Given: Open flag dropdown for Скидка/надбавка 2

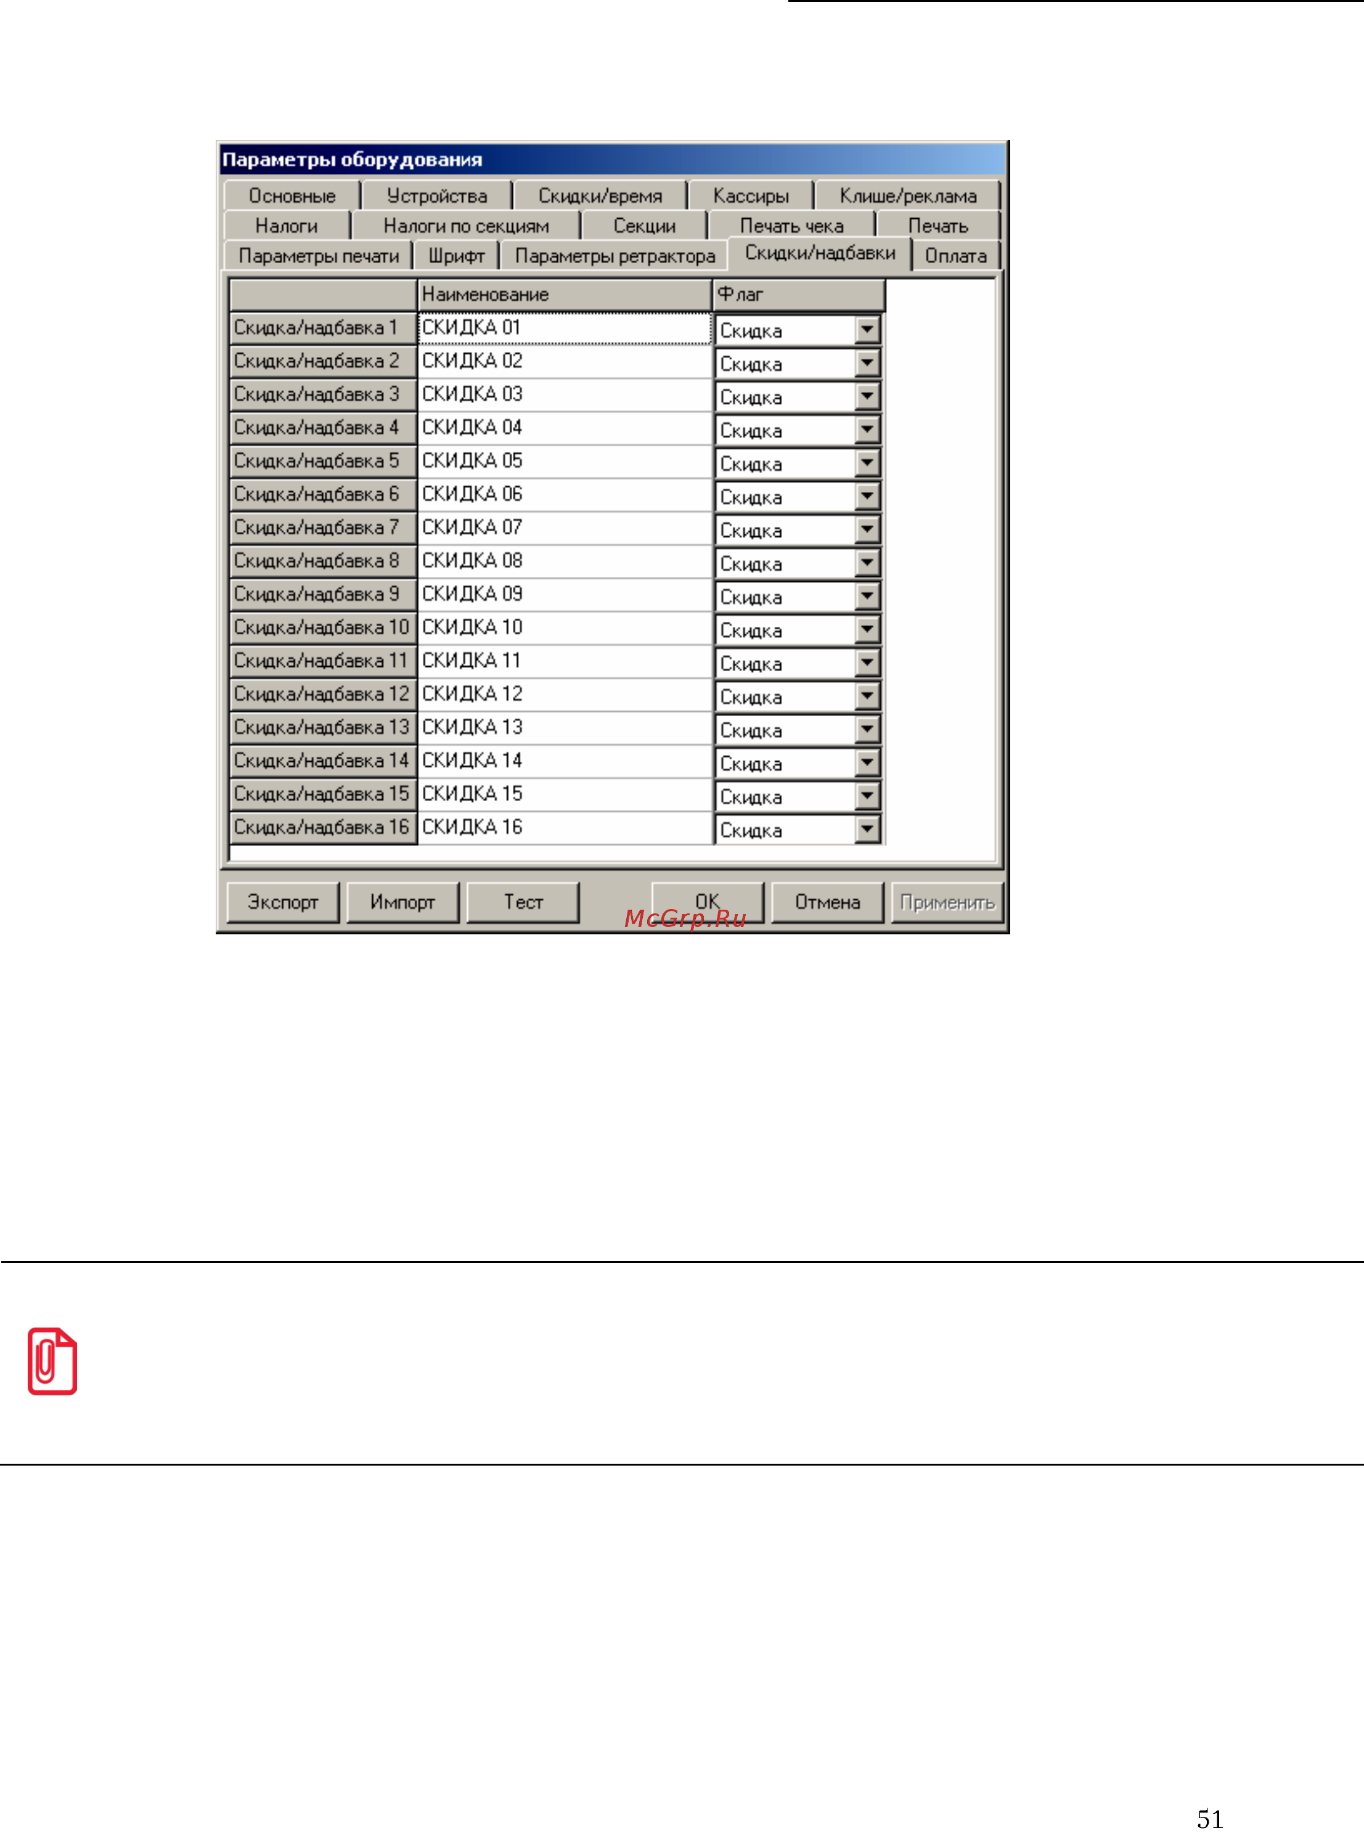Looking at the screenshot, I should 867,363.
